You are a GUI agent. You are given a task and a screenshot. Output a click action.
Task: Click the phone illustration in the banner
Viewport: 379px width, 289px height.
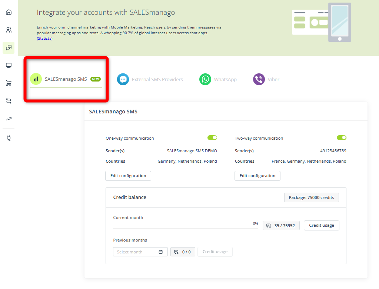pyautogui.click(x=340, y=22)
